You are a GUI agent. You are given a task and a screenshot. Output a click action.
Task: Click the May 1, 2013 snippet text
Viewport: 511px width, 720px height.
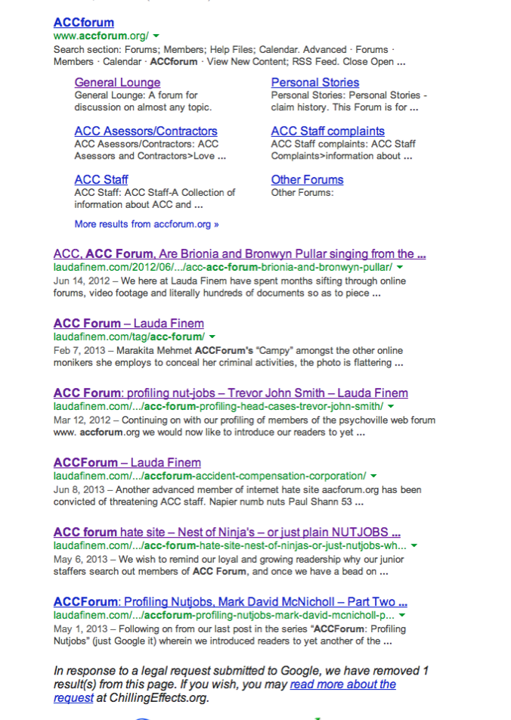click(x=230, y=635)
